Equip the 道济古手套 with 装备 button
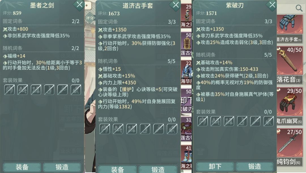The image size is (306, 173). [117, 169]
